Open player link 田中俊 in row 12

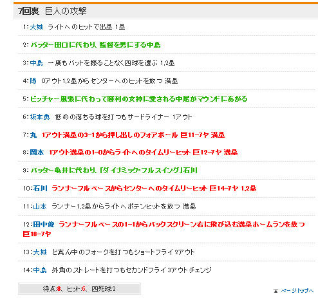click(x=44, y=225)
